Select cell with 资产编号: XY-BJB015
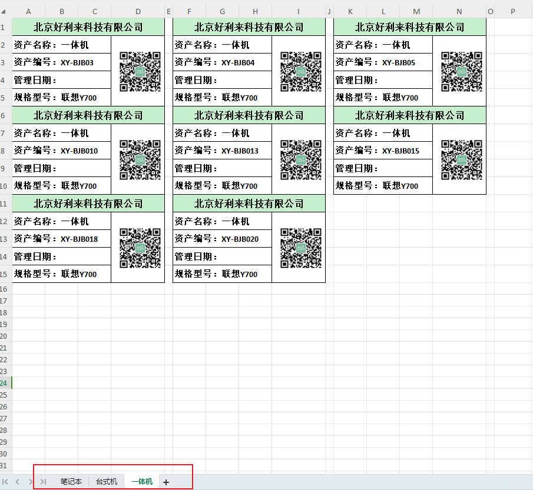This screenshot has width=533, height=490. point(383,151)
